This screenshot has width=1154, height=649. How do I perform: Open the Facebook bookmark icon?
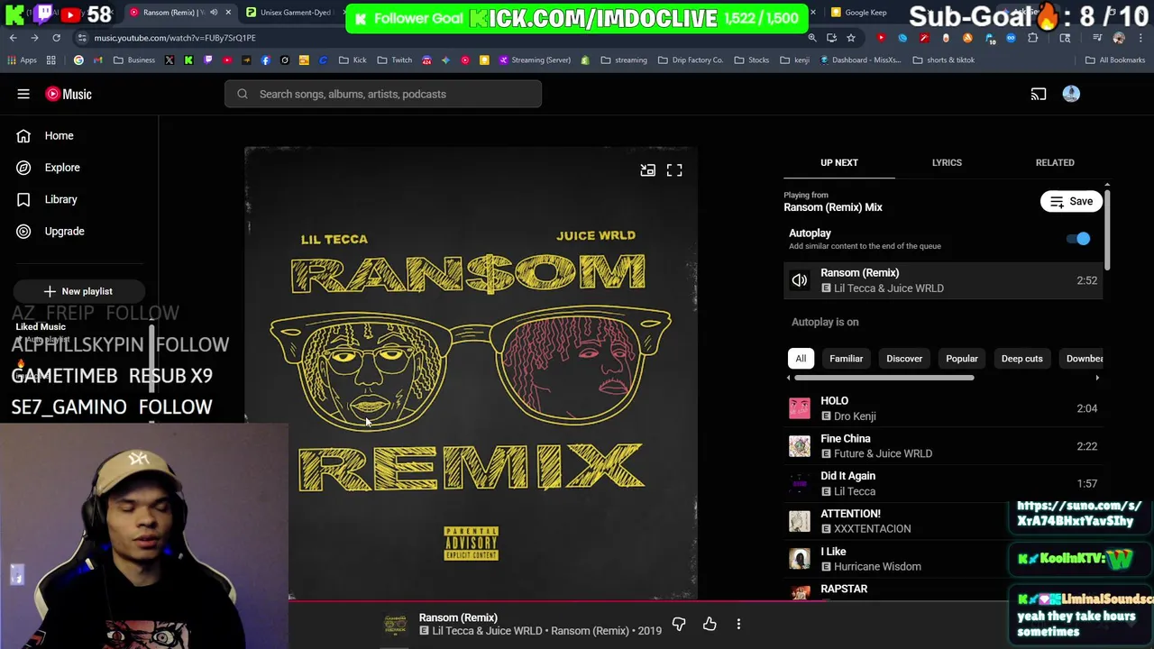coord(265,60)
